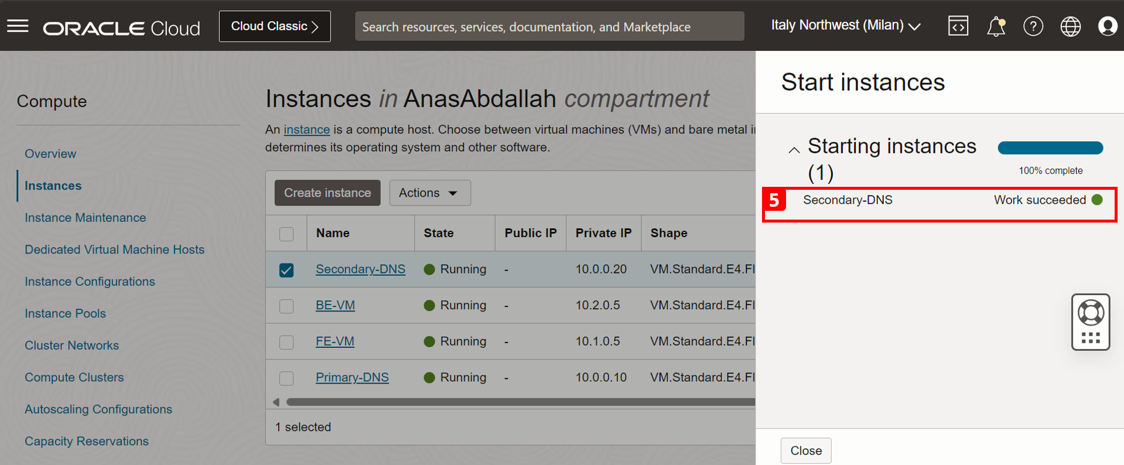Screen dimensions: 1124x465
Task: Click the Public IP column header
Action: click(531, 233)
